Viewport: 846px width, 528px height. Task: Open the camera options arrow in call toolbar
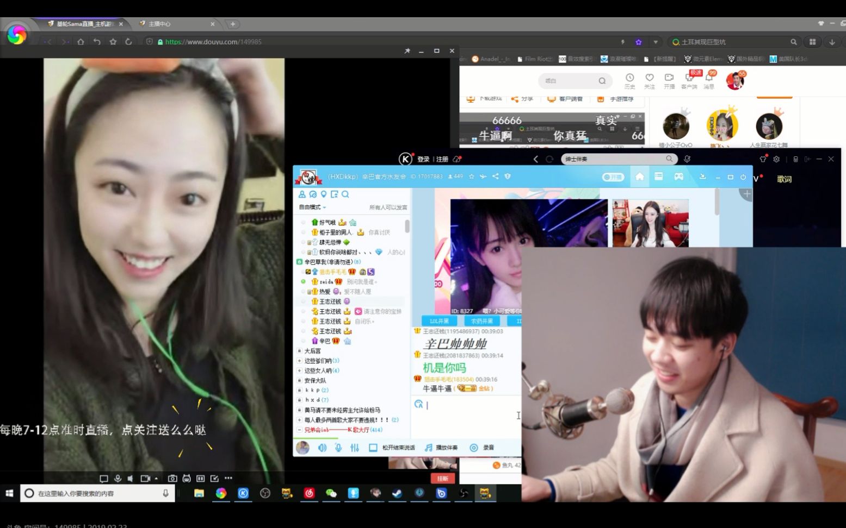pos(156,479)
